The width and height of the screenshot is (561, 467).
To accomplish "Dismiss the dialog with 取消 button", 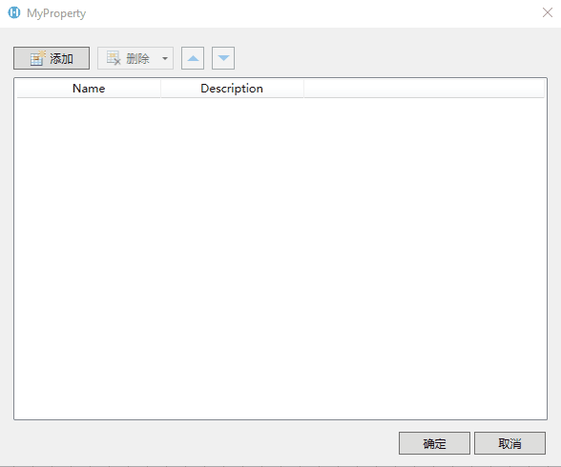I will point(509,443).
